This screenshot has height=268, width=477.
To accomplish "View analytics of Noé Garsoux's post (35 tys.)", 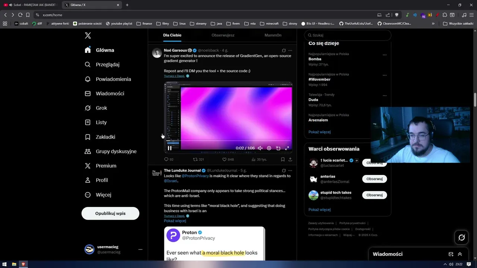I will point(259,159).
